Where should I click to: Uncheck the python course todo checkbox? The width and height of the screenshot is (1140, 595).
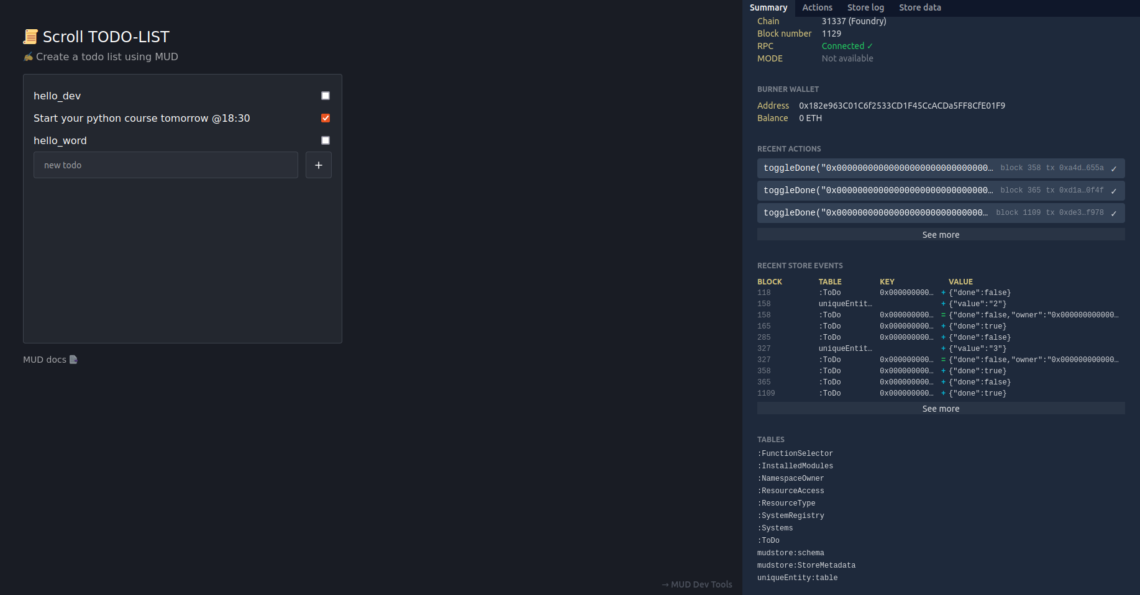pos(325,118)
